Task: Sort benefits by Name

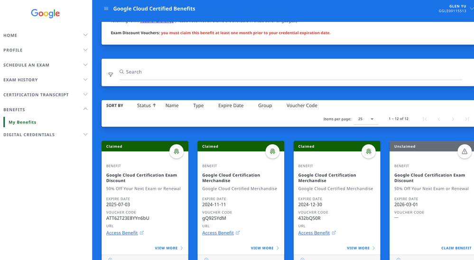Action: click(172, 105)
